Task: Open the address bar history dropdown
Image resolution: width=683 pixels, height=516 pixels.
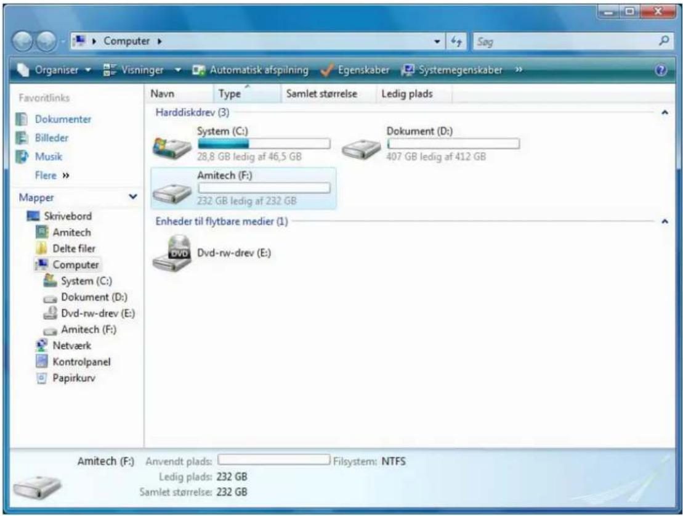Action: point(437,41)
